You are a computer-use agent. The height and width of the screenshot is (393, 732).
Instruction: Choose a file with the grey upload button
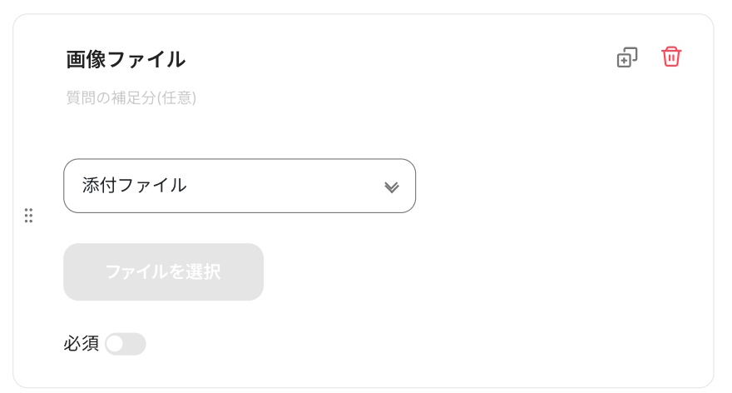163,272
